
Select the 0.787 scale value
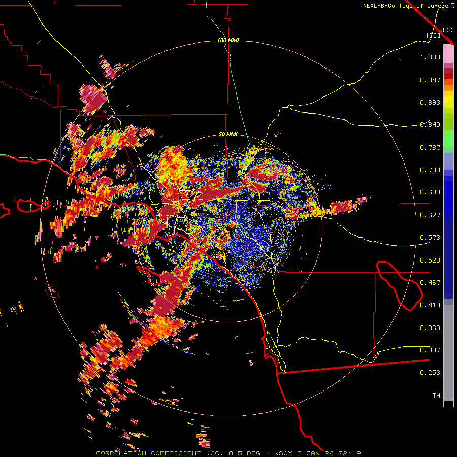point(430,147)
